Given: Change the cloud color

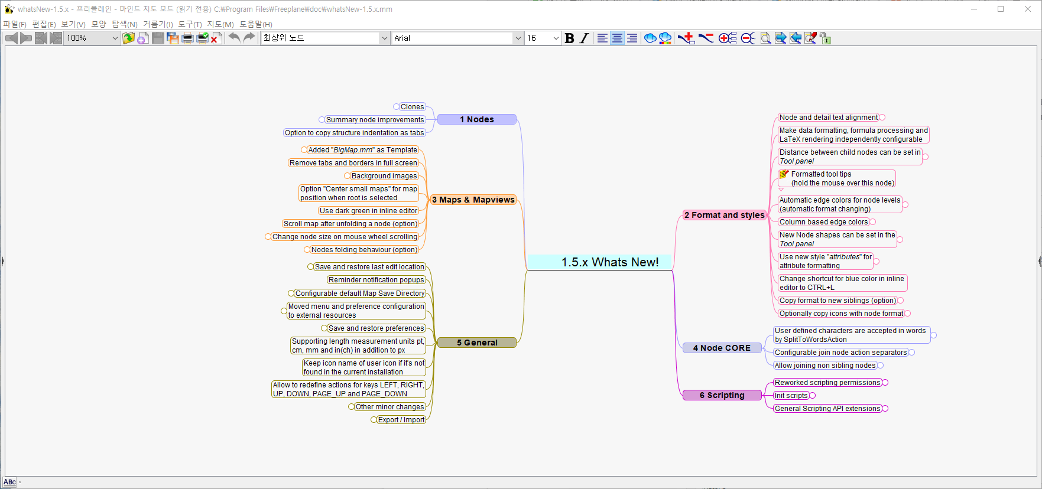Looking at the screenshot, I should (665, 38).
